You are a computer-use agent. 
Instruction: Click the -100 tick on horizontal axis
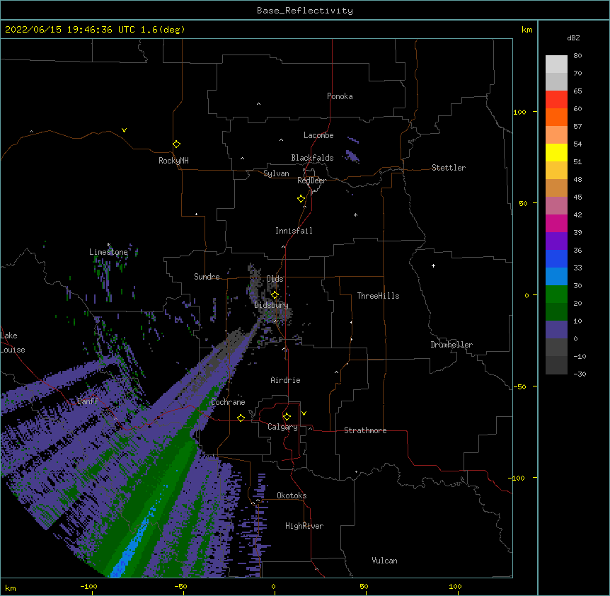click(88, 586)
